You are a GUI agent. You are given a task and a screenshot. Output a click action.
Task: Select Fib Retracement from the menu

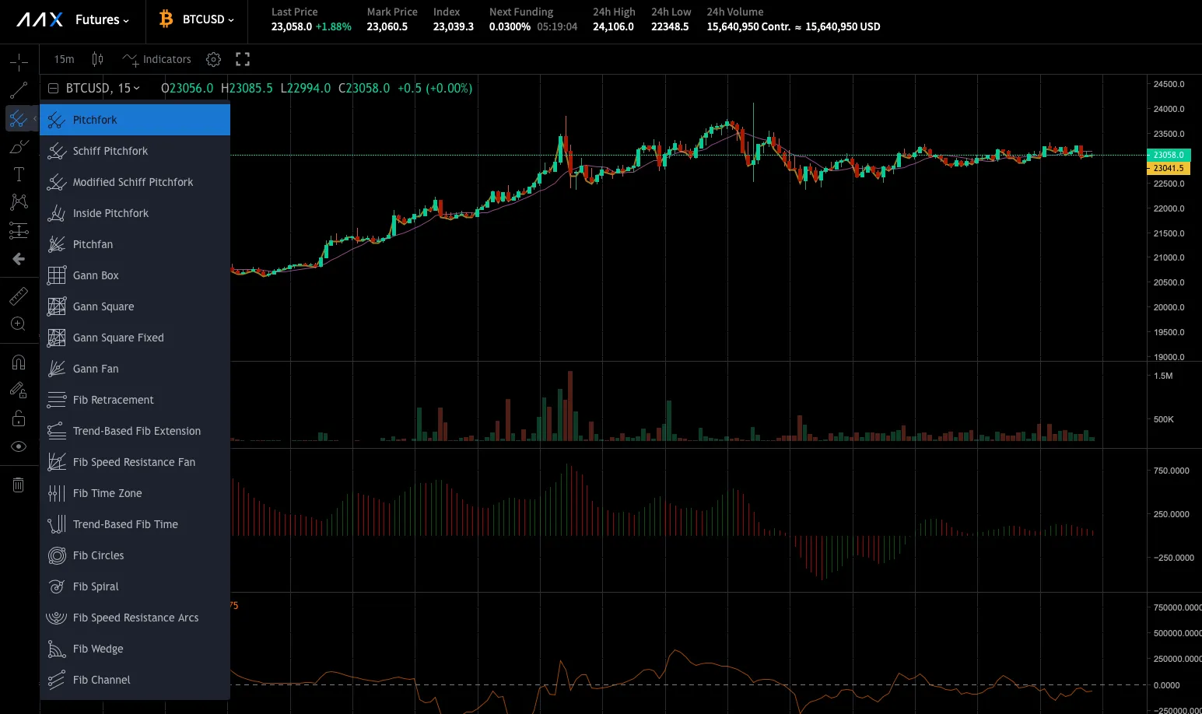point(114,399)
